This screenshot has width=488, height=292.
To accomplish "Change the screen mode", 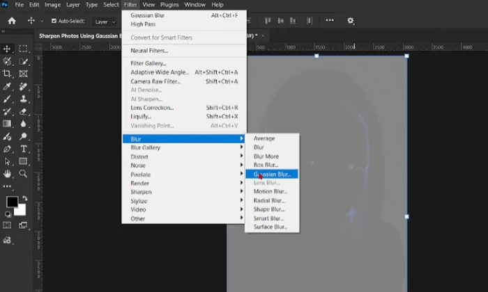I will [x=23, y=225].
